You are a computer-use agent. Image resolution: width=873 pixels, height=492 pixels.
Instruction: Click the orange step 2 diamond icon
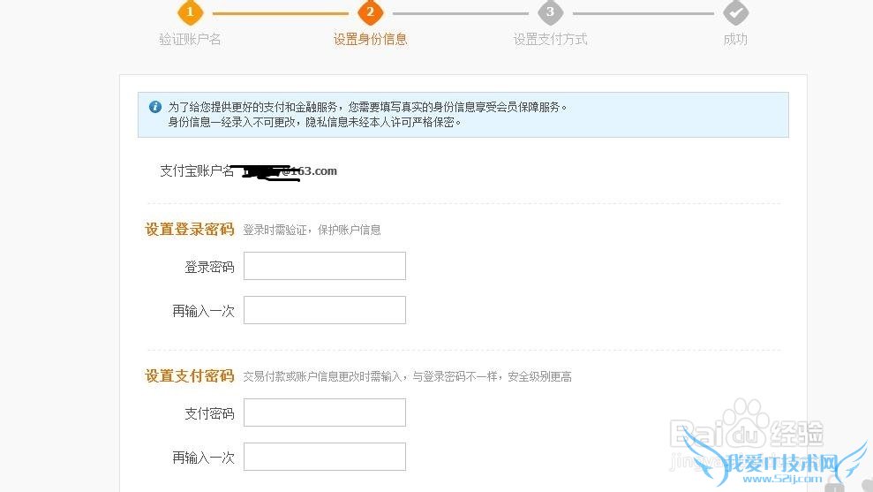[x=370, y=12]
